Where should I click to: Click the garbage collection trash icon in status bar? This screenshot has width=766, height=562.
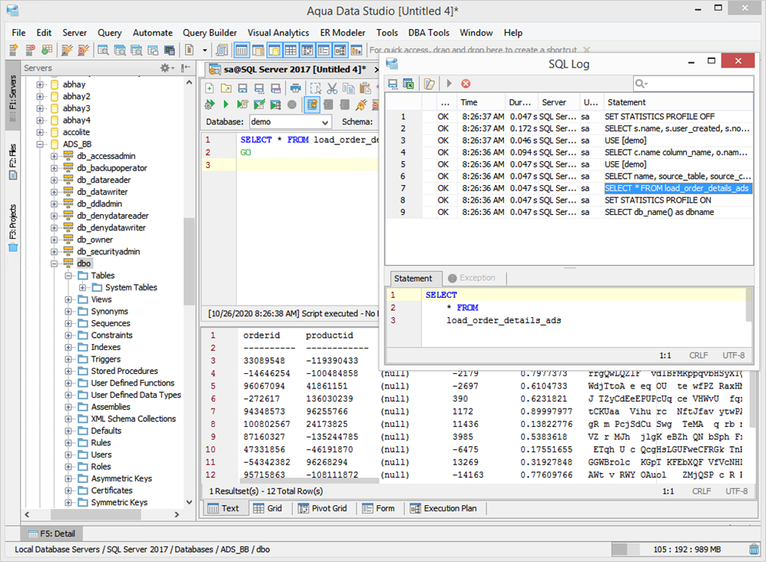[x=754, y=549]
